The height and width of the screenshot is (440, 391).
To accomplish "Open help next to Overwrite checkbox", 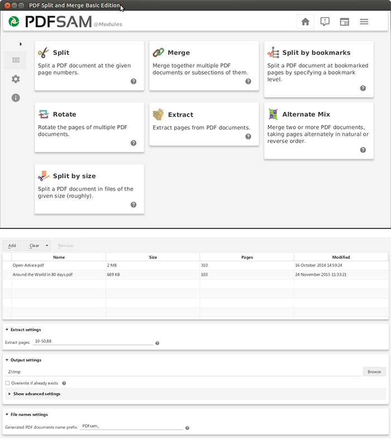I will [64, 383].
